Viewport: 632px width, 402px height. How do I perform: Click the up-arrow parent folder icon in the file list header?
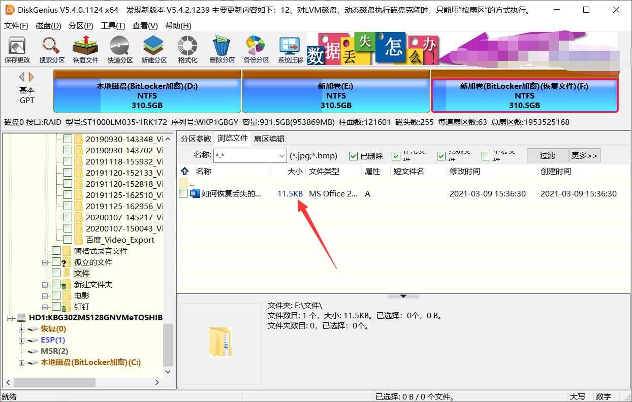(185, 171)
